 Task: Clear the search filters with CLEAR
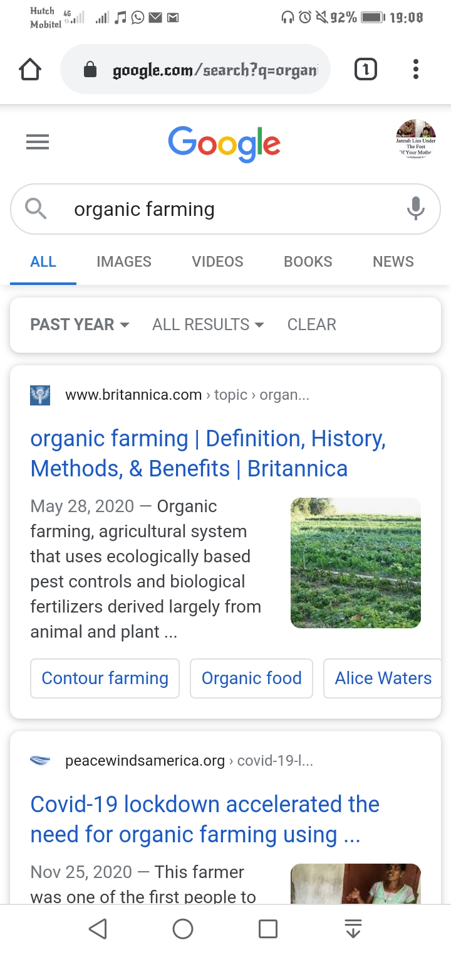point(312,324)
